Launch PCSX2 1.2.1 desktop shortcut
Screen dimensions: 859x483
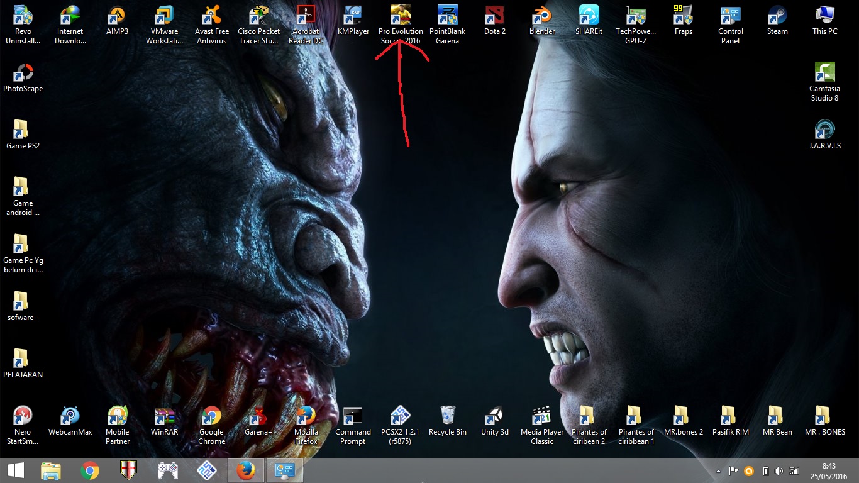[x=400, y=426]
